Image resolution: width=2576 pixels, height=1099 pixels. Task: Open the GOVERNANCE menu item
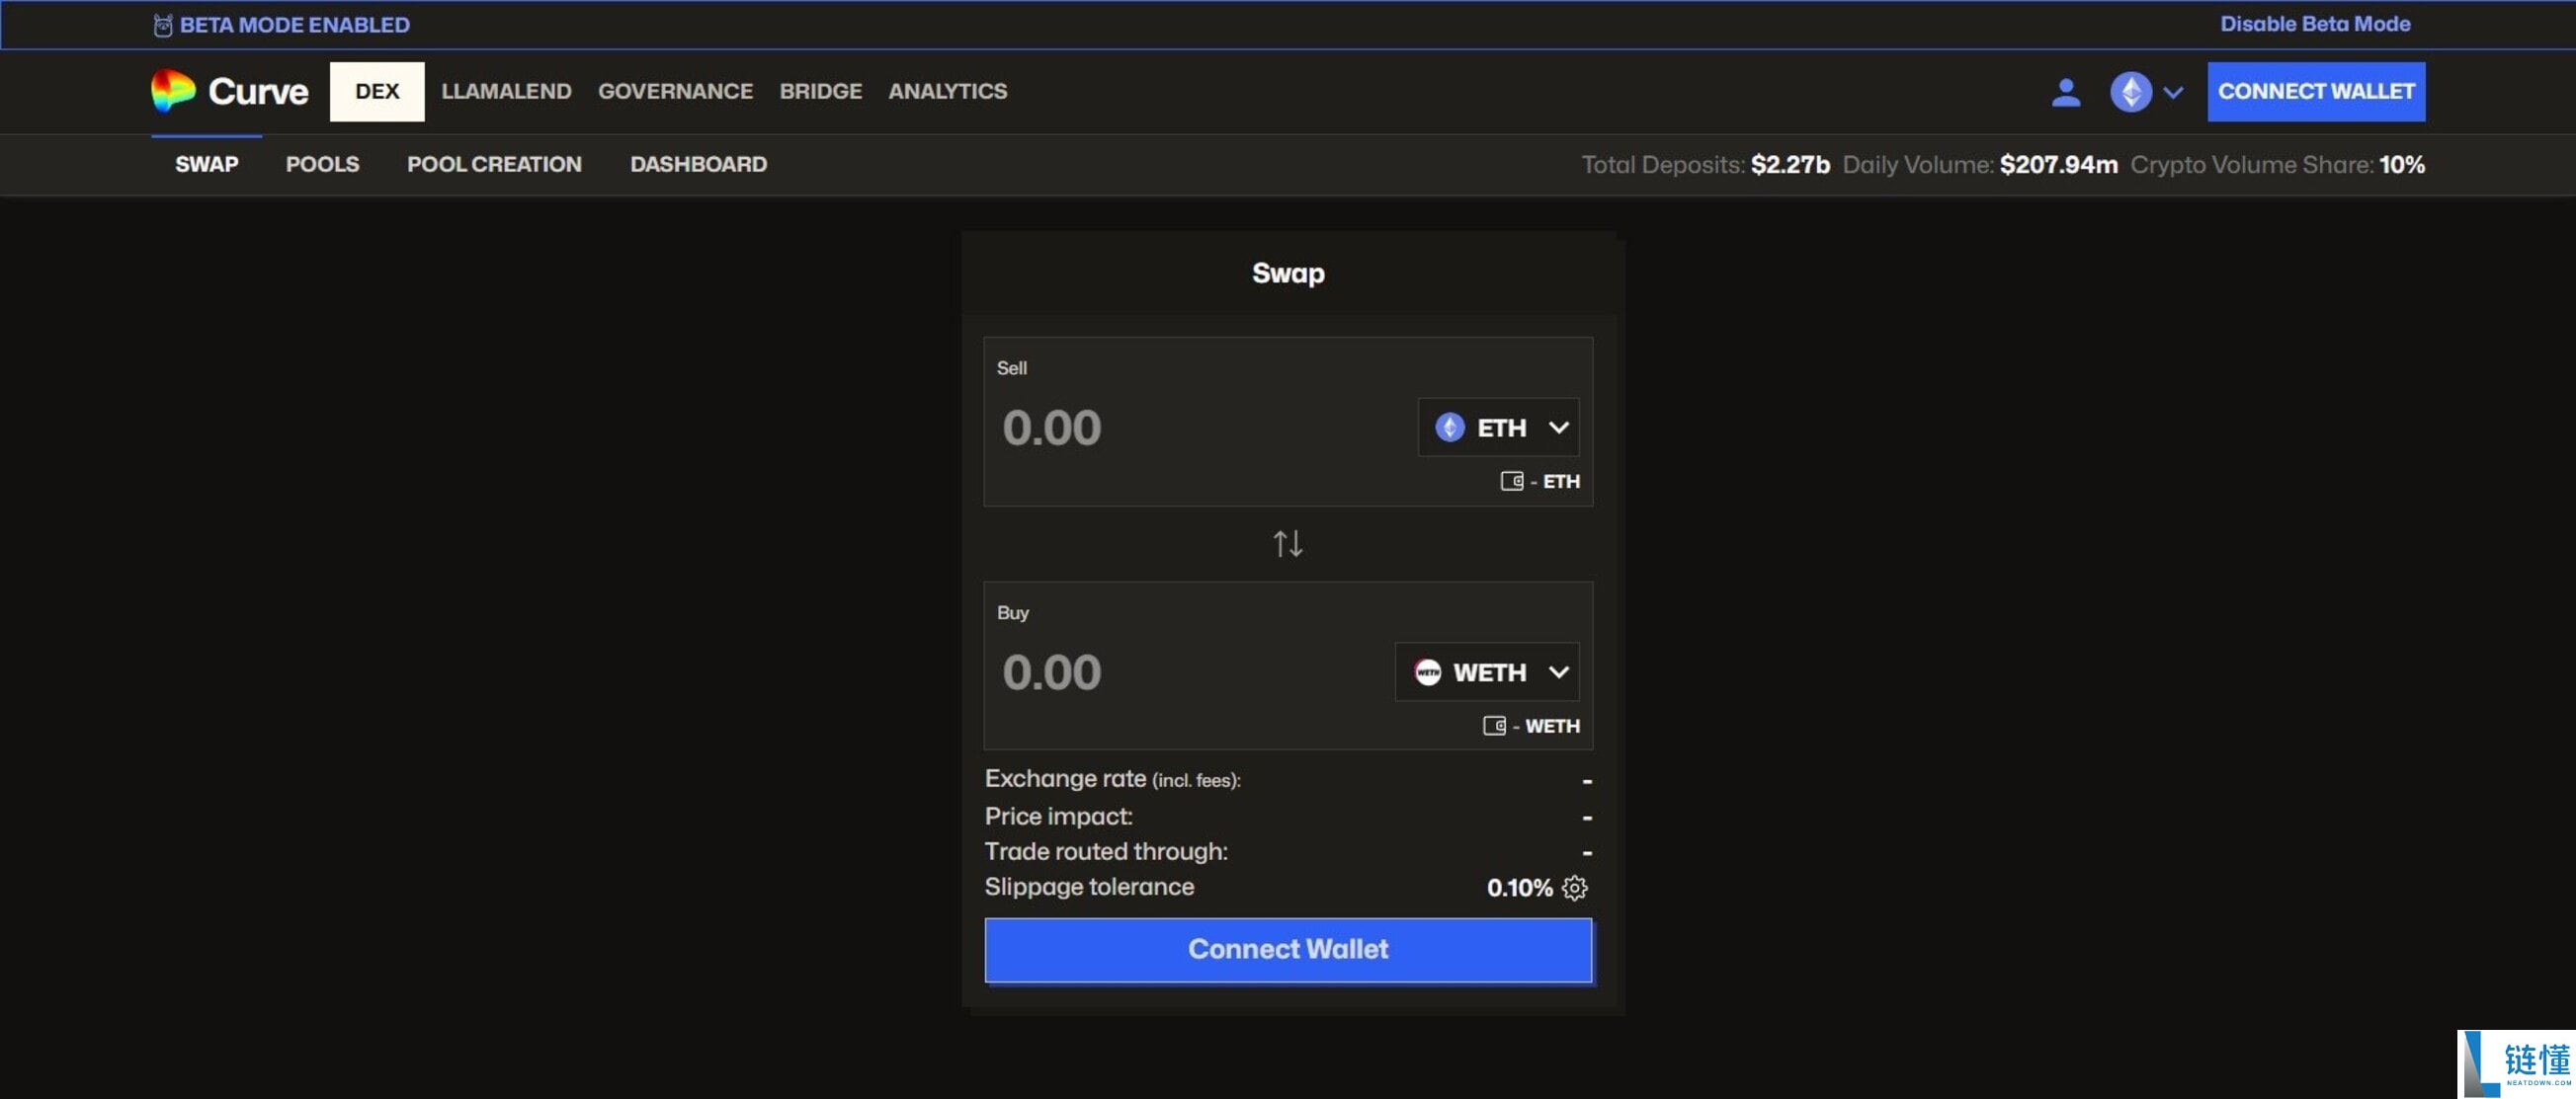[x=676, y=91]
